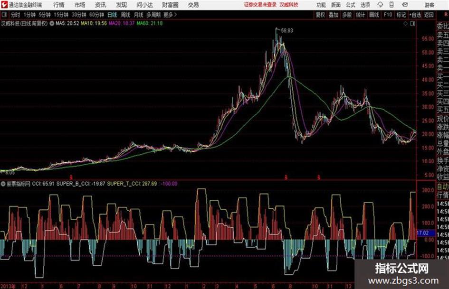Toggle the right info panel icon
The width and height of the screenshot is (449, 289).
pyautogui.click(x=412, y=24)
